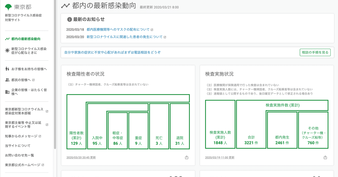
Task: Click the parent-and-child icon for お子様をお持ちの皆様へ
Action: point(7,69)
